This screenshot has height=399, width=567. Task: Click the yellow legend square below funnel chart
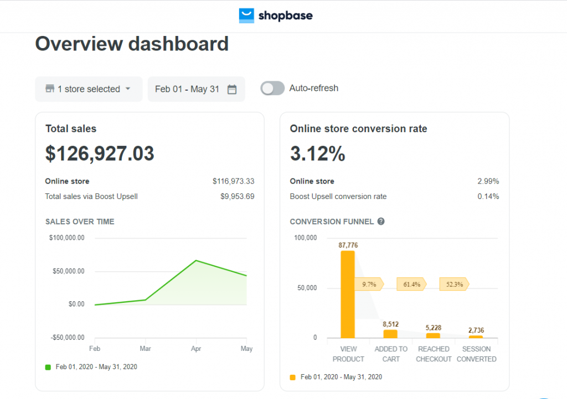tap(293, 376)
